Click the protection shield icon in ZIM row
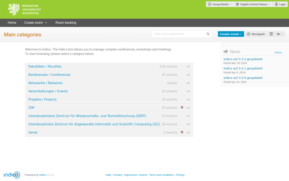Image resolution: width=289 pixels, height=181 pixels. [182, 108]
